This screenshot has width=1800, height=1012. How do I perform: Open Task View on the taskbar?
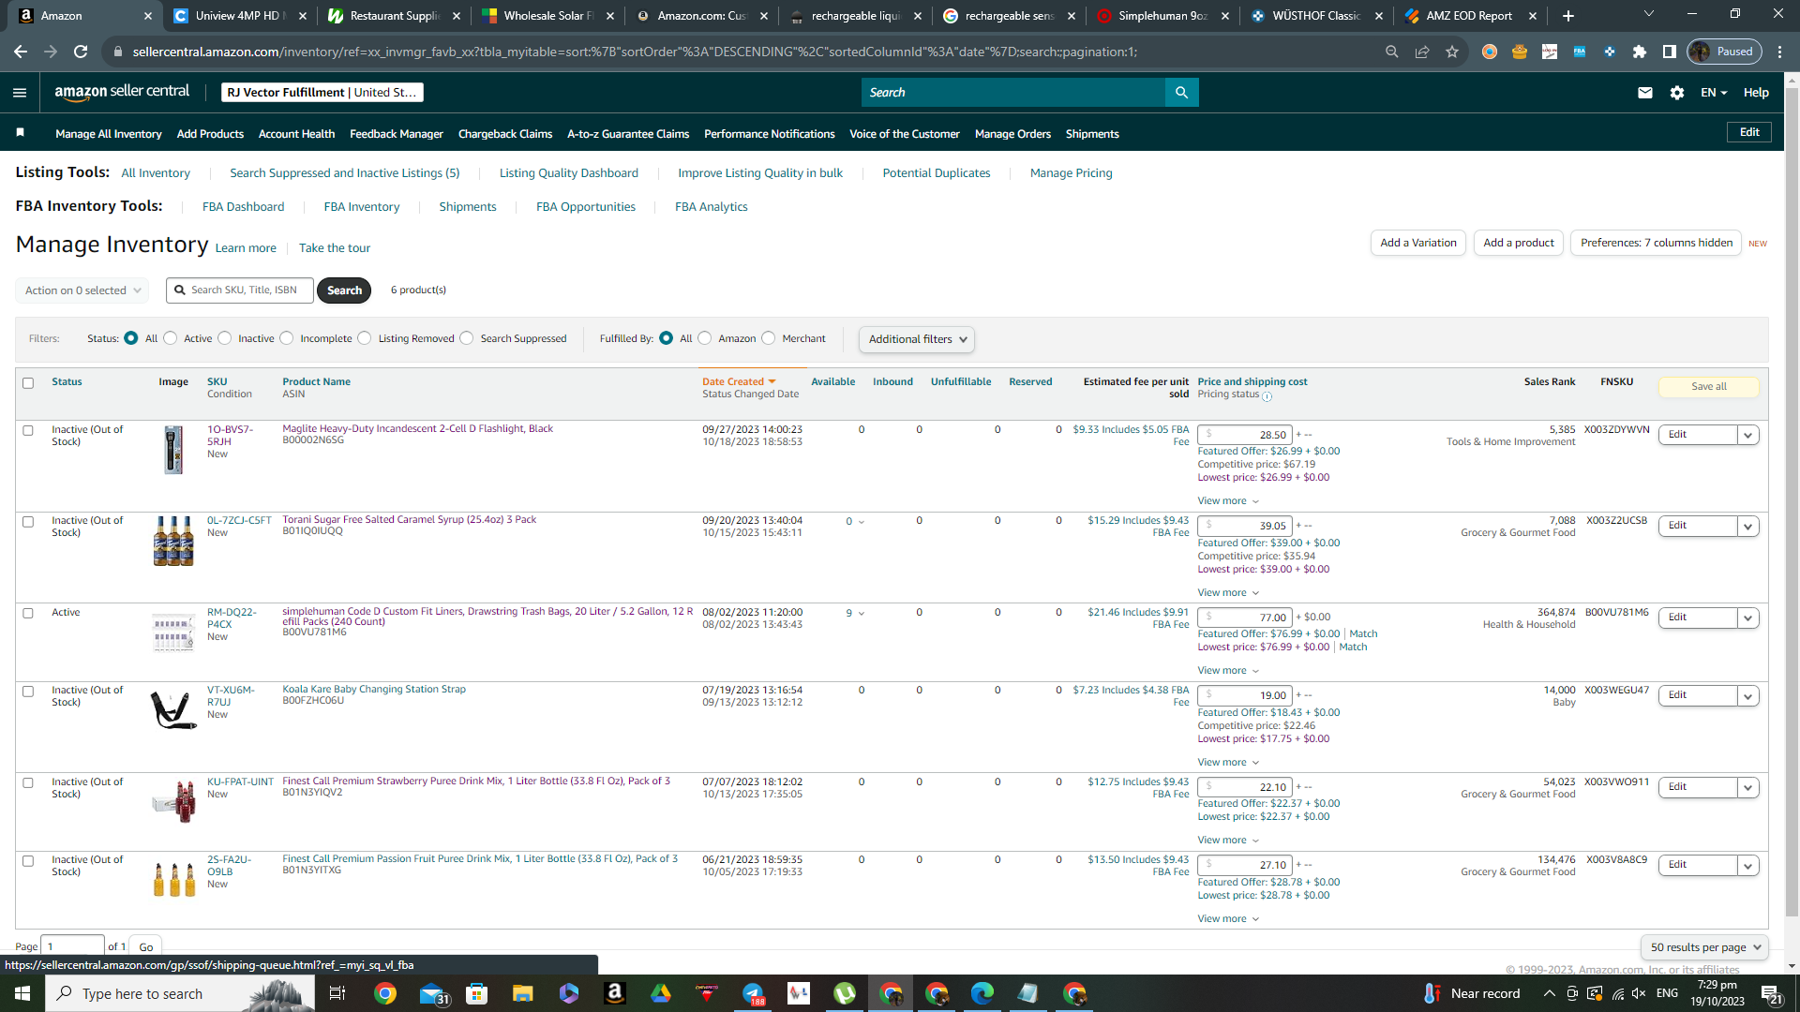[337, 993]
